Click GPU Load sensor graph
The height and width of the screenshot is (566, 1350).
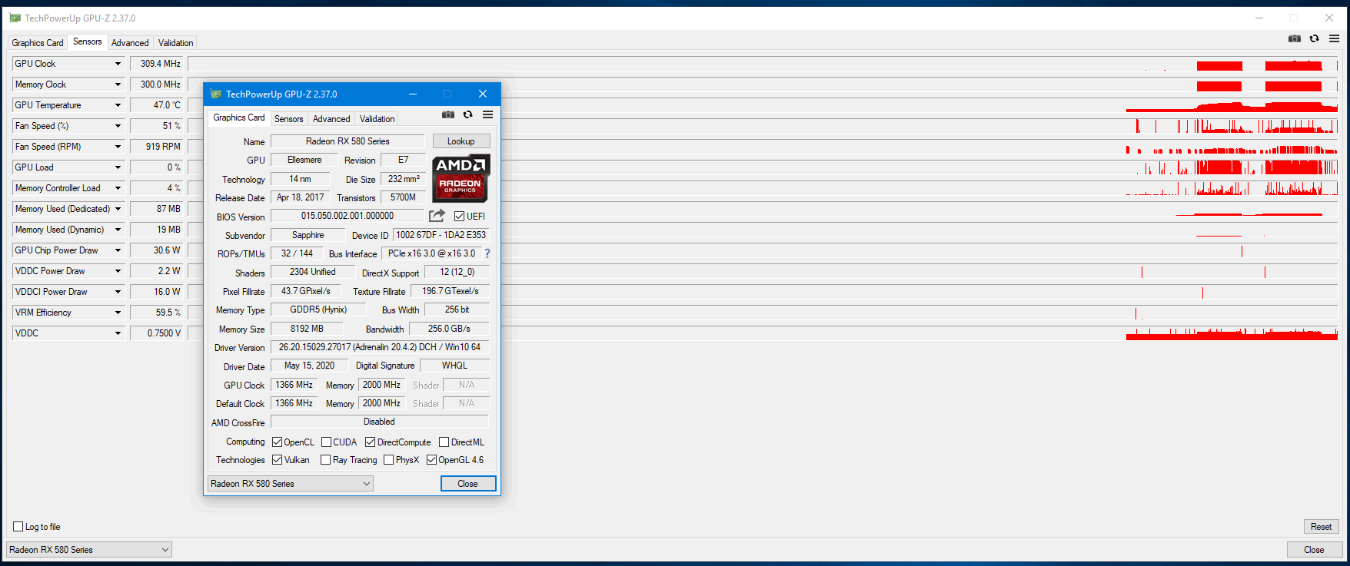pyautogui.click(x=763, y=167)
